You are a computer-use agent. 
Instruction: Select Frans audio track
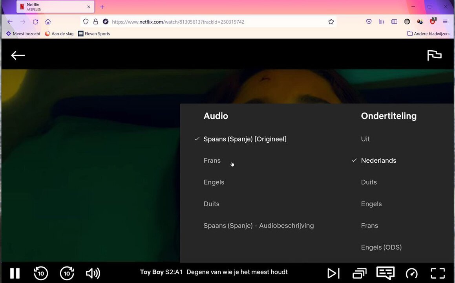tap(212, 161)
